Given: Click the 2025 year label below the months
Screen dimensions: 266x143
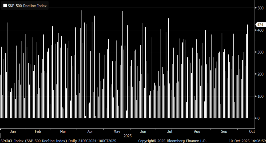Looking at the screenshot, I should 128,136.
